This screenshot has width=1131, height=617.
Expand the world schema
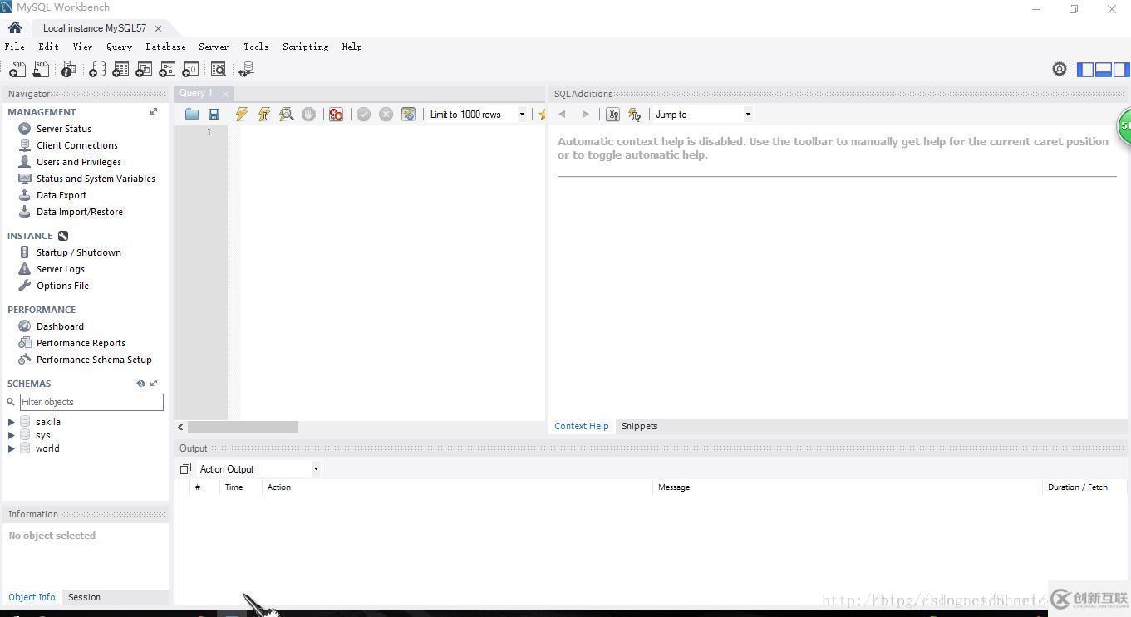click(x=11, y=448)
